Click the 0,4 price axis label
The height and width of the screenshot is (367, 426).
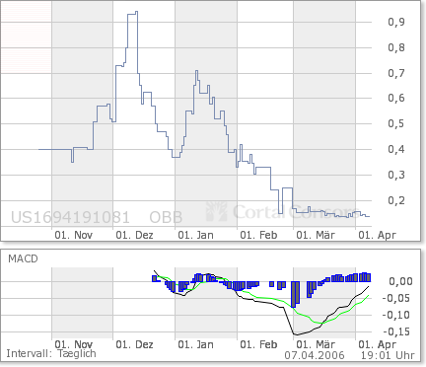[396, 149]
